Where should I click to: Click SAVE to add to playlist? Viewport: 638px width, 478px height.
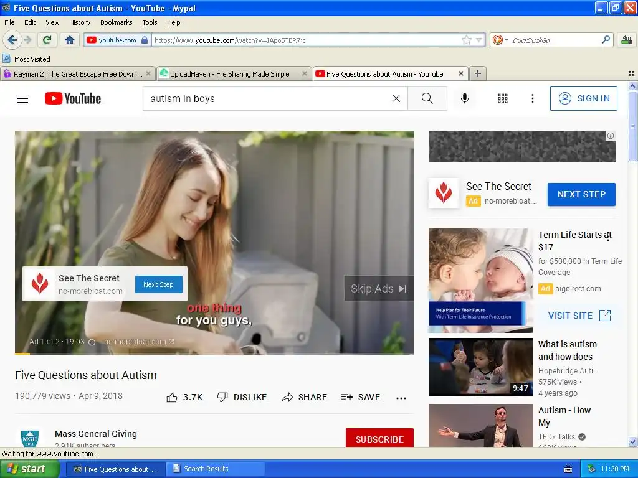pyautogui.click(x=361, y=397)
